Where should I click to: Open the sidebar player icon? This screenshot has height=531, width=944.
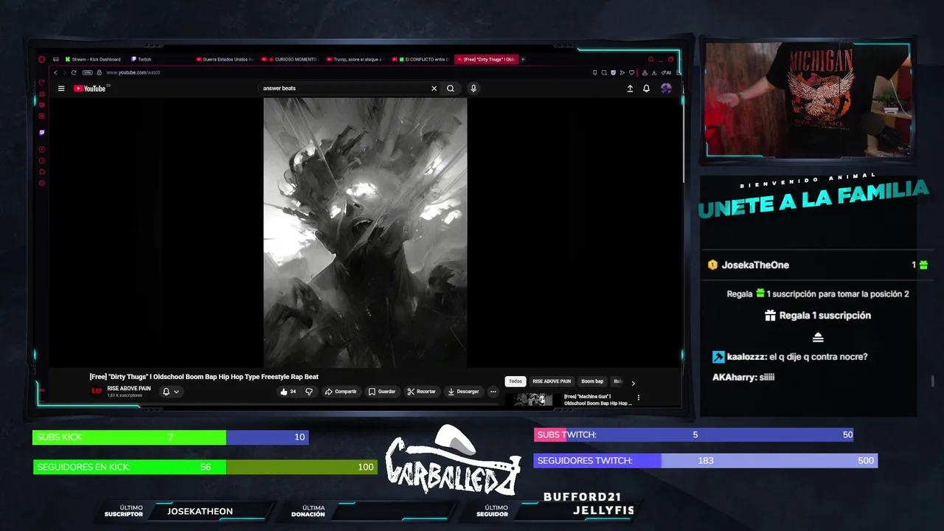pyautogui.click(x=42, y=150)
